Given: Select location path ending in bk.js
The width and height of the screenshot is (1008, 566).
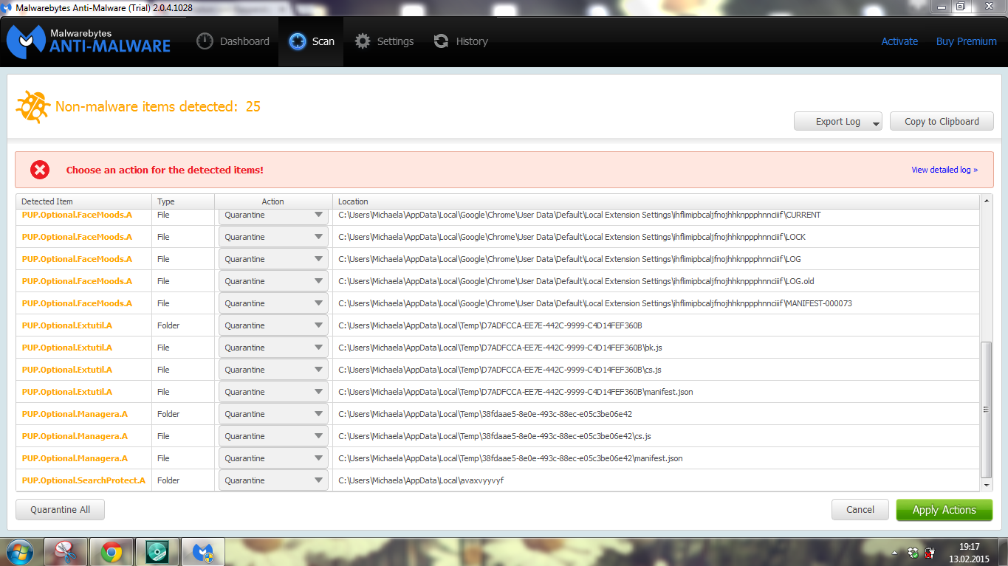Looking at the screenshot, I should 500,348.
